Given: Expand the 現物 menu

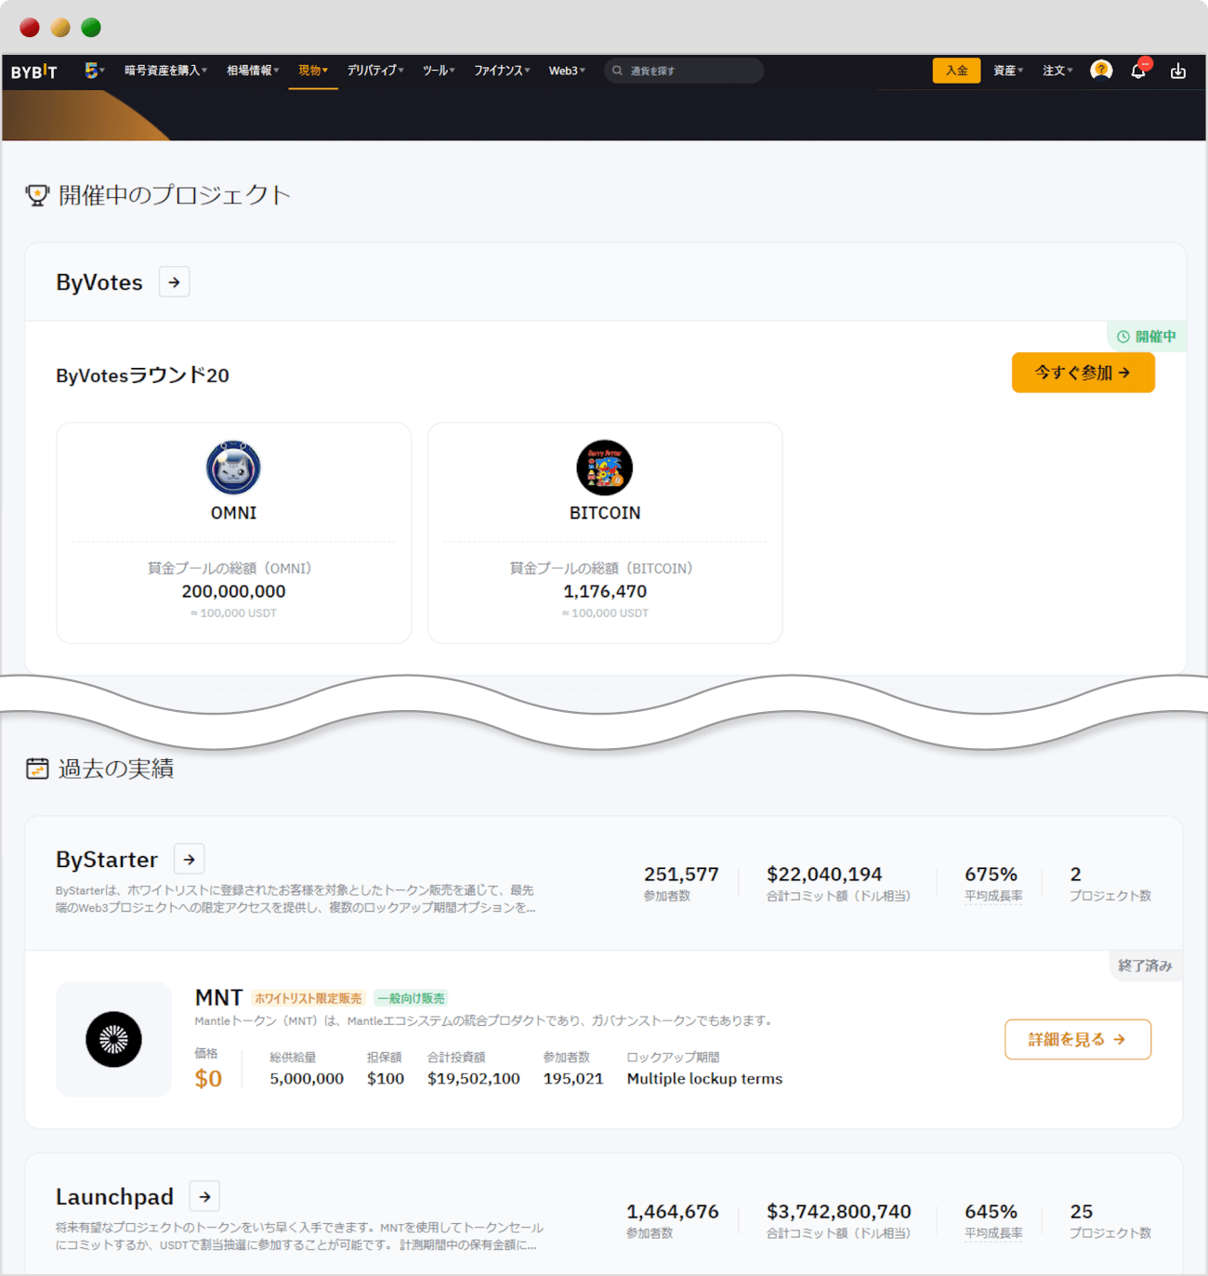Looking at the screenshot, I should (x=313, y=71).
